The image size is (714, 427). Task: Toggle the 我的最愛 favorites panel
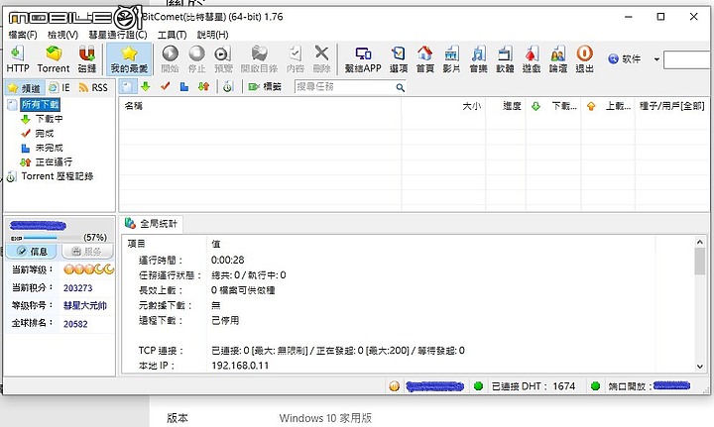[x=129, y=59]
